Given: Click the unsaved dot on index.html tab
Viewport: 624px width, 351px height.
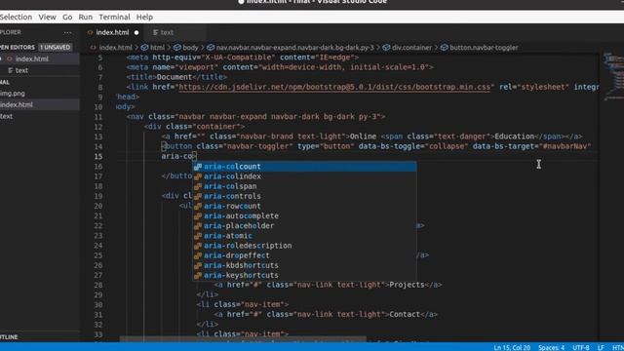Looking at the screenshot, I should click(136, 32).
